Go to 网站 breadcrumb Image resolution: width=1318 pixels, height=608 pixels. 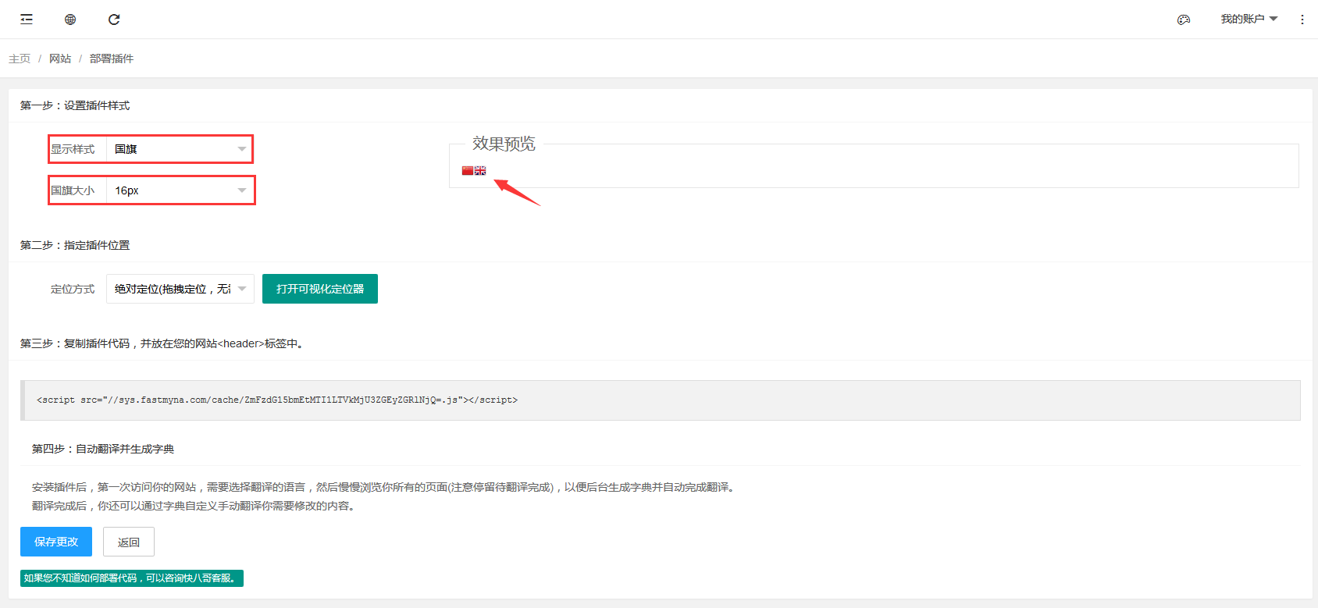pos(60,59)
